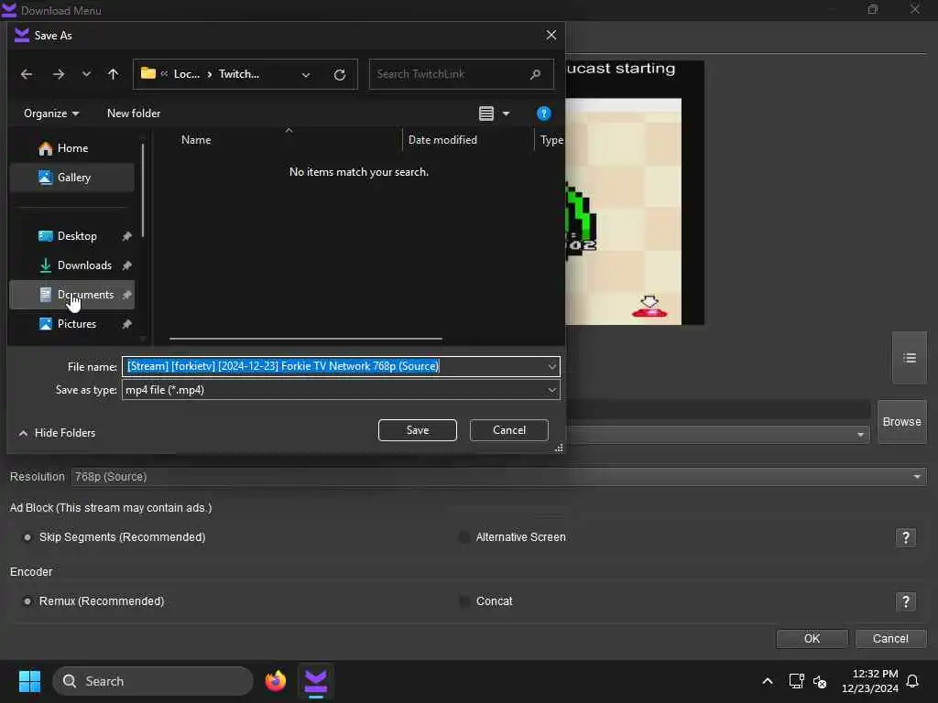Click the horizontal scrollbar in file list
Viewport: 938px width, 703px height.
[306, 339]
